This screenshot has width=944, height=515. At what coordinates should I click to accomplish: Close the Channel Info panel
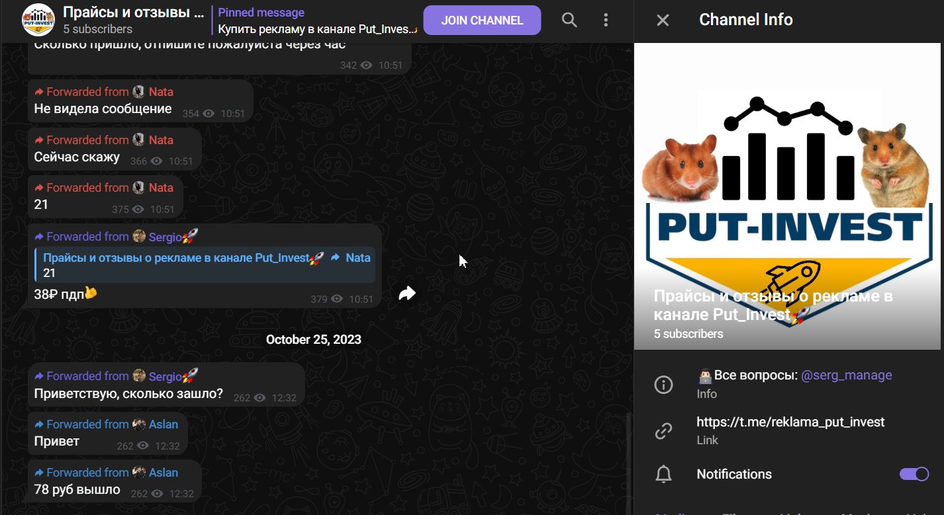click(x=663, y=20)
